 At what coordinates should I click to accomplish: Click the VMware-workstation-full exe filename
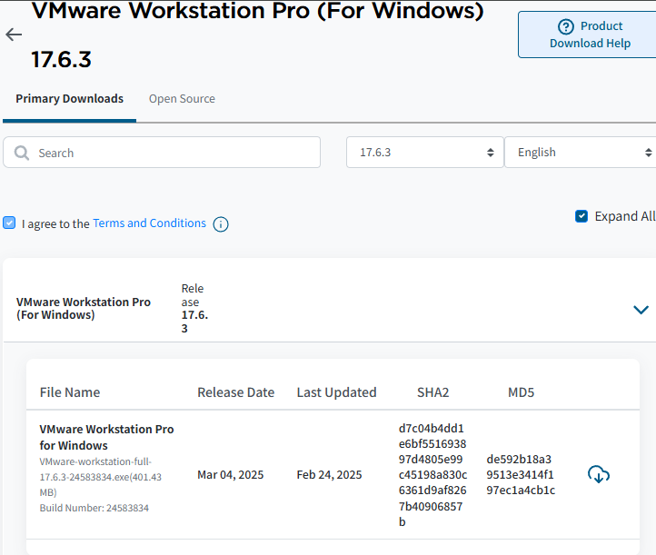point(101,477)
